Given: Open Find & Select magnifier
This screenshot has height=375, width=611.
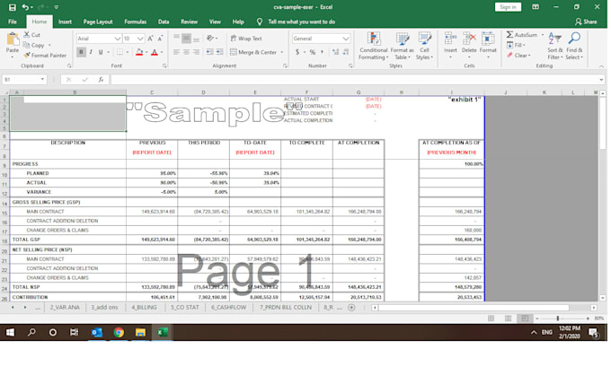Looking at the screenshot, I should coord(574,46).
